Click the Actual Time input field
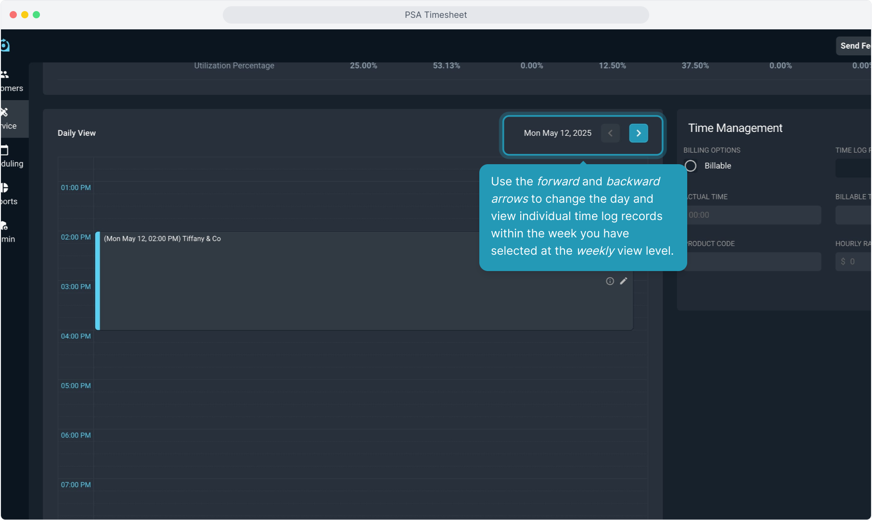The height and width of the screenshot is (520, 872). (753, 215)
